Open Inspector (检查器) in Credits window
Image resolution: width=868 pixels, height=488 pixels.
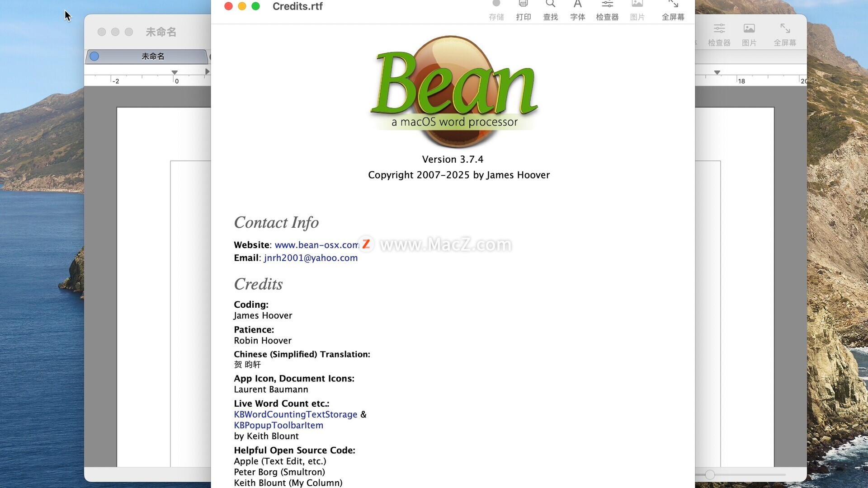(x=607, y=5)
